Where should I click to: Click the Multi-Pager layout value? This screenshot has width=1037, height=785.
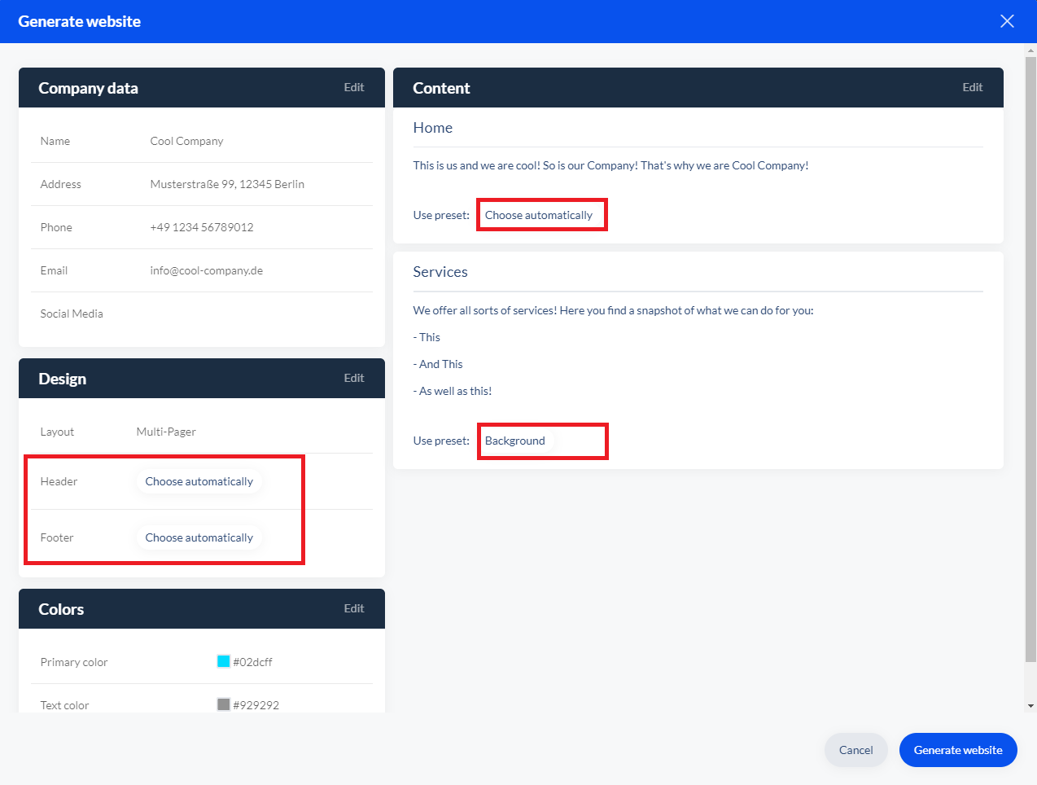click(166, 432)
